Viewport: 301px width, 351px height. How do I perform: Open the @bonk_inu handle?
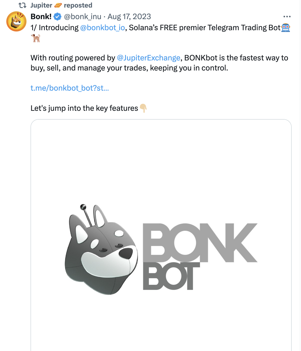[x=82, y=17]
